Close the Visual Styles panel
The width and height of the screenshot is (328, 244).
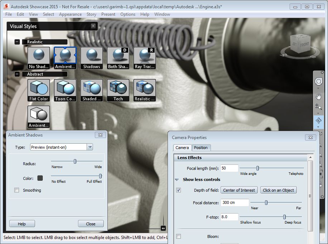pos(93,26)
